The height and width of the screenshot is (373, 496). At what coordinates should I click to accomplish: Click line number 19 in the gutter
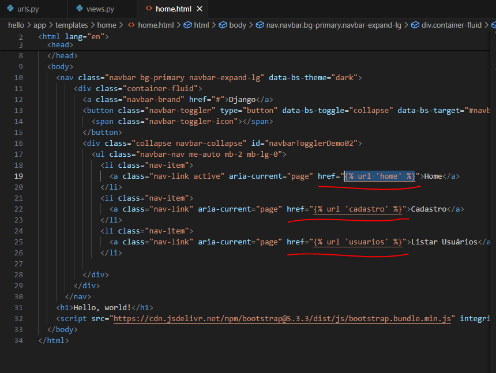(18, 176)
